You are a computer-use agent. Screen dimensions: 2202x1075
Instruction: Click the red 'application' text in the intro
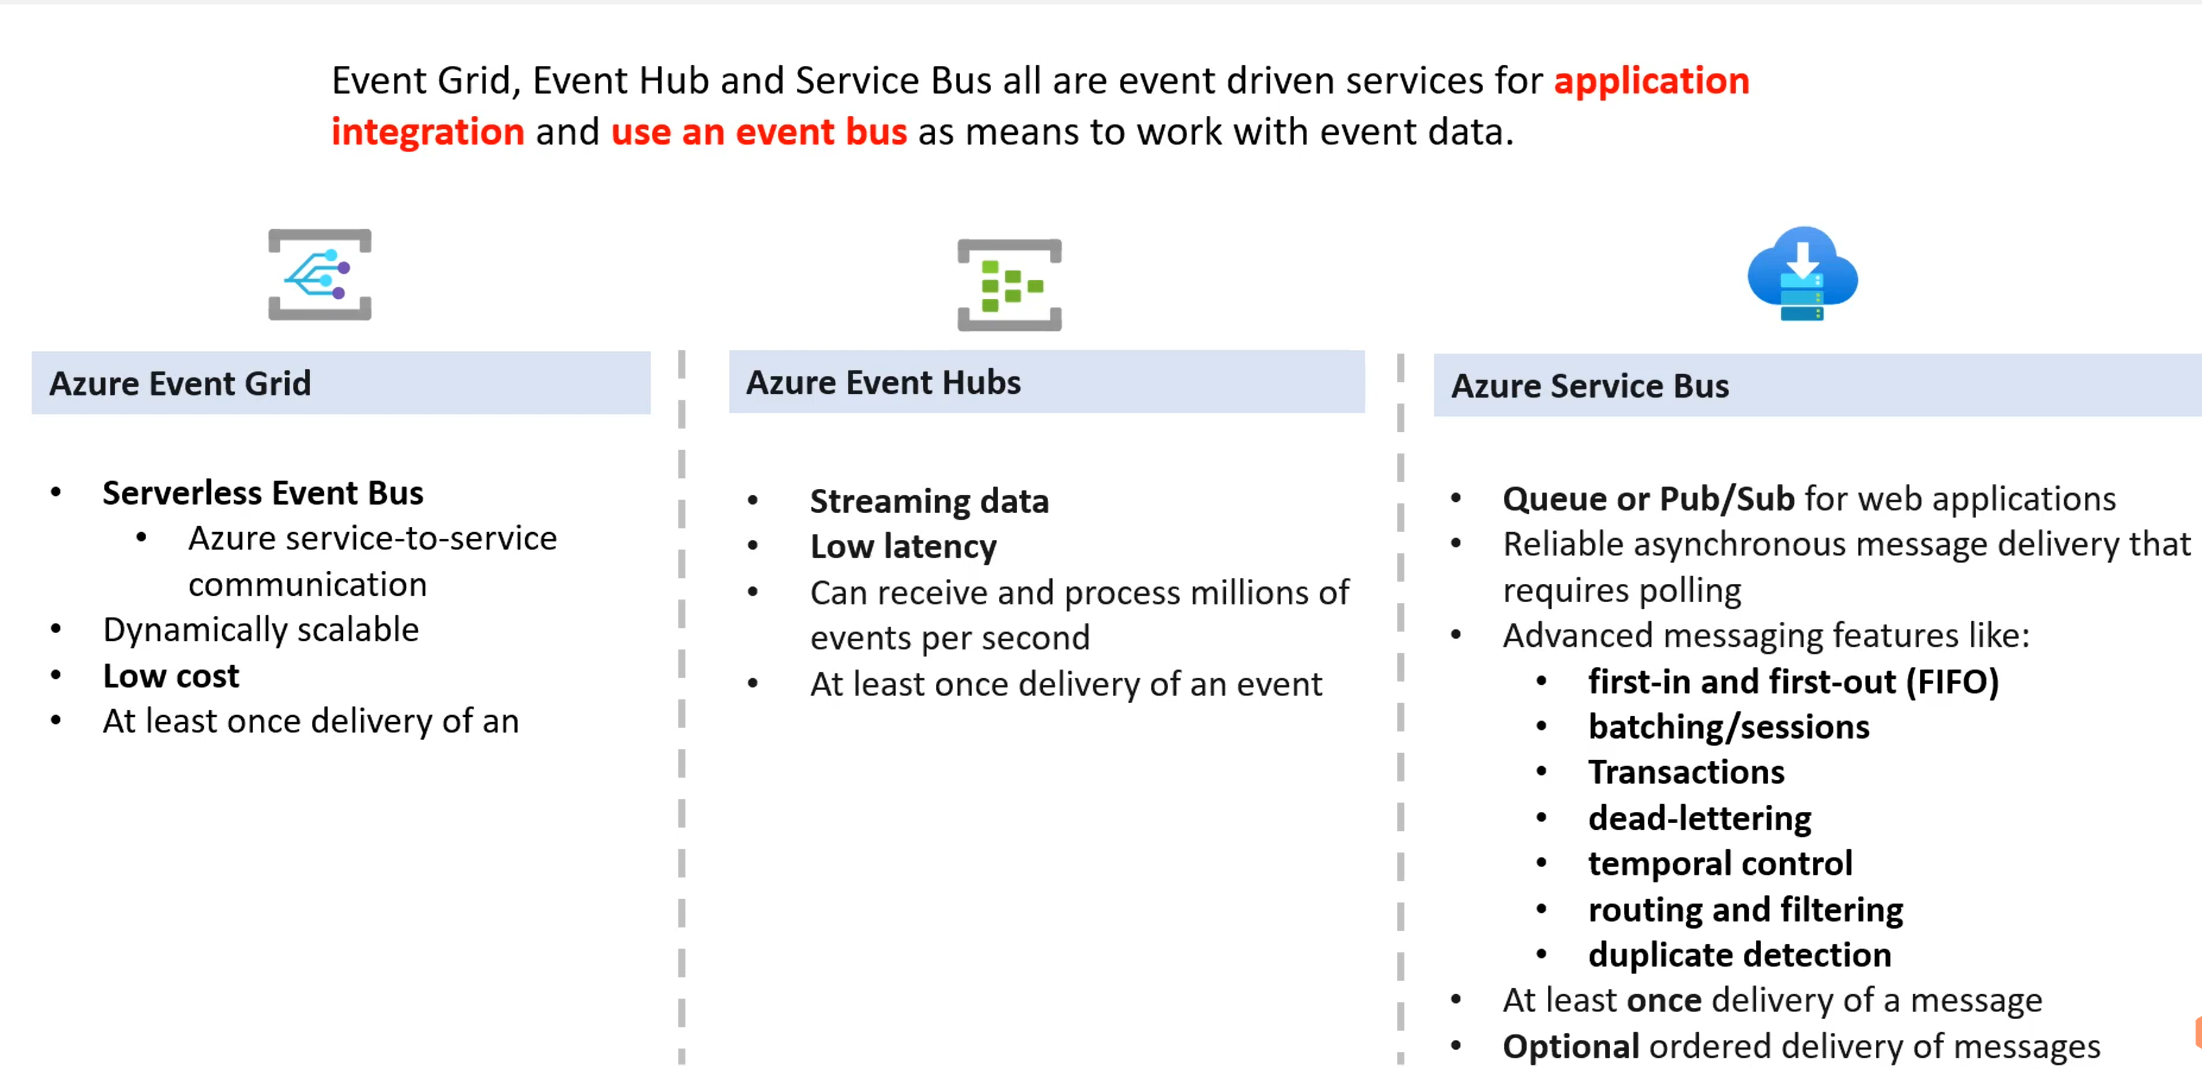tap(1651, 81)
